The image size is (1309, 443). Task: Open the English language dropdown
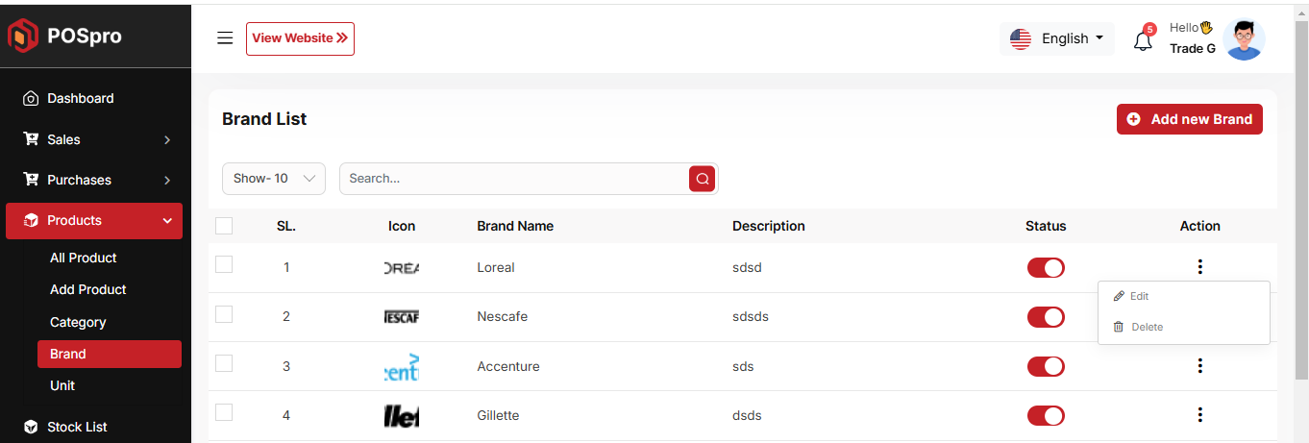pyautogui.click(x=1057, y=38)
